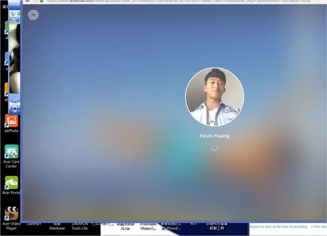Pause playback in the small media player window
The height and width of the screenshot is (236, 327).
click(x=15, y=108)
